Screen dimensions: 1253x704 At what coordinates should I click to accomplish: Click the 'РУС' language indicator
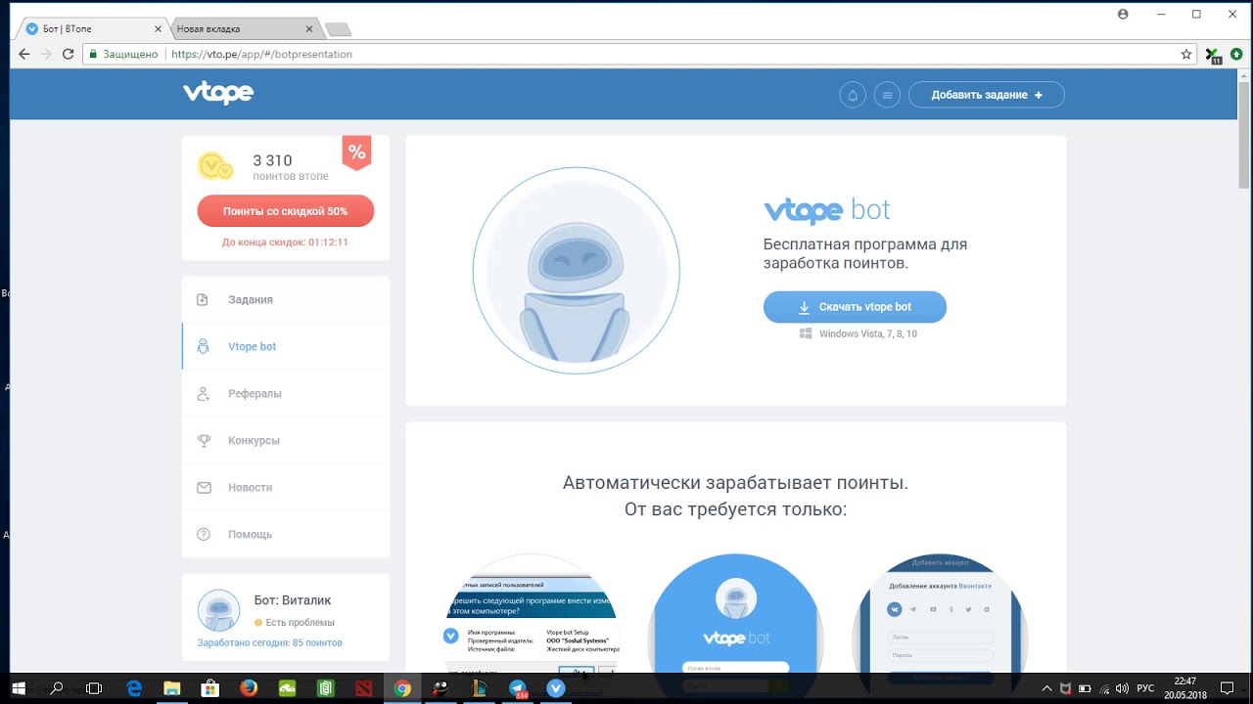[1145, 688]
